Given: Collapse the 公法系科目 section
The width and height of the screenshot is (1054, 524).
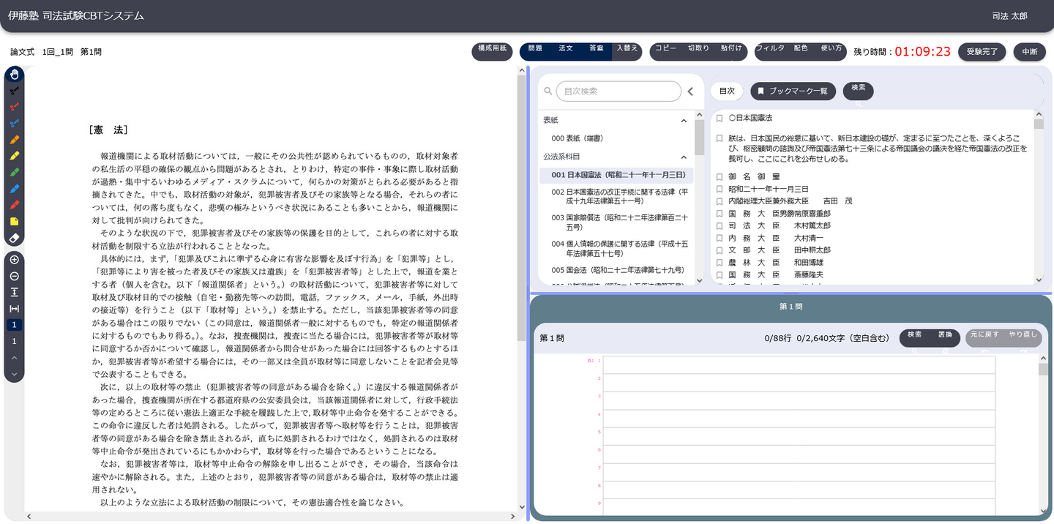Looking at the screenshot, I should pos(684,157).
